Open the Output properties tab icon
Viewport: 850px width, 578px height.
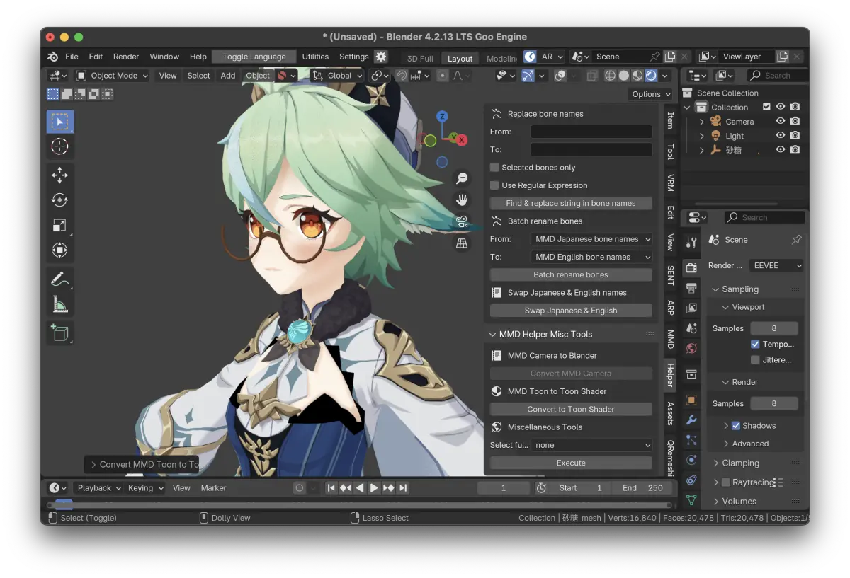tap(691, 288)
